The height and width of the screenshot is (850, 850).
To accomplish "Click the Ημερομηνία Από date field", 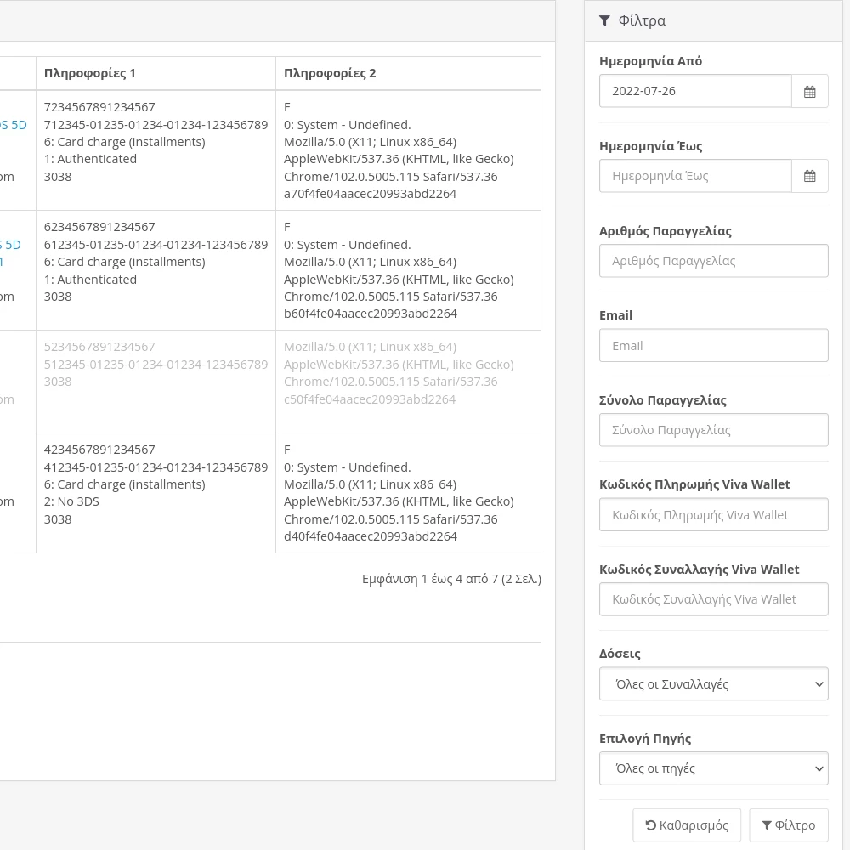I will [x=694, y=91].
